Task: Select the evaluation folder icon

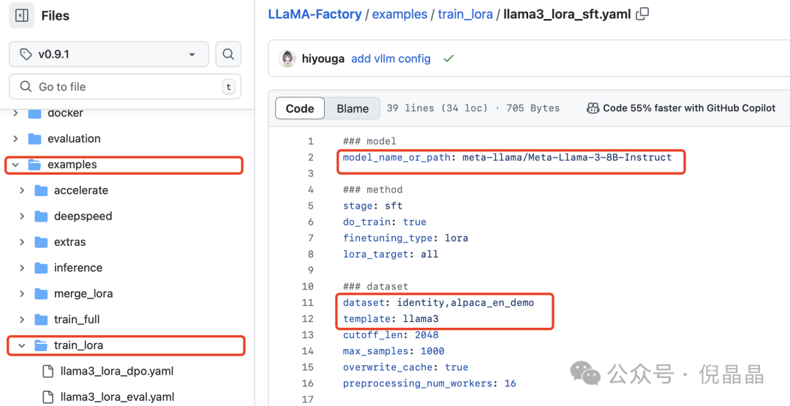Action: (x=35, y=138)
